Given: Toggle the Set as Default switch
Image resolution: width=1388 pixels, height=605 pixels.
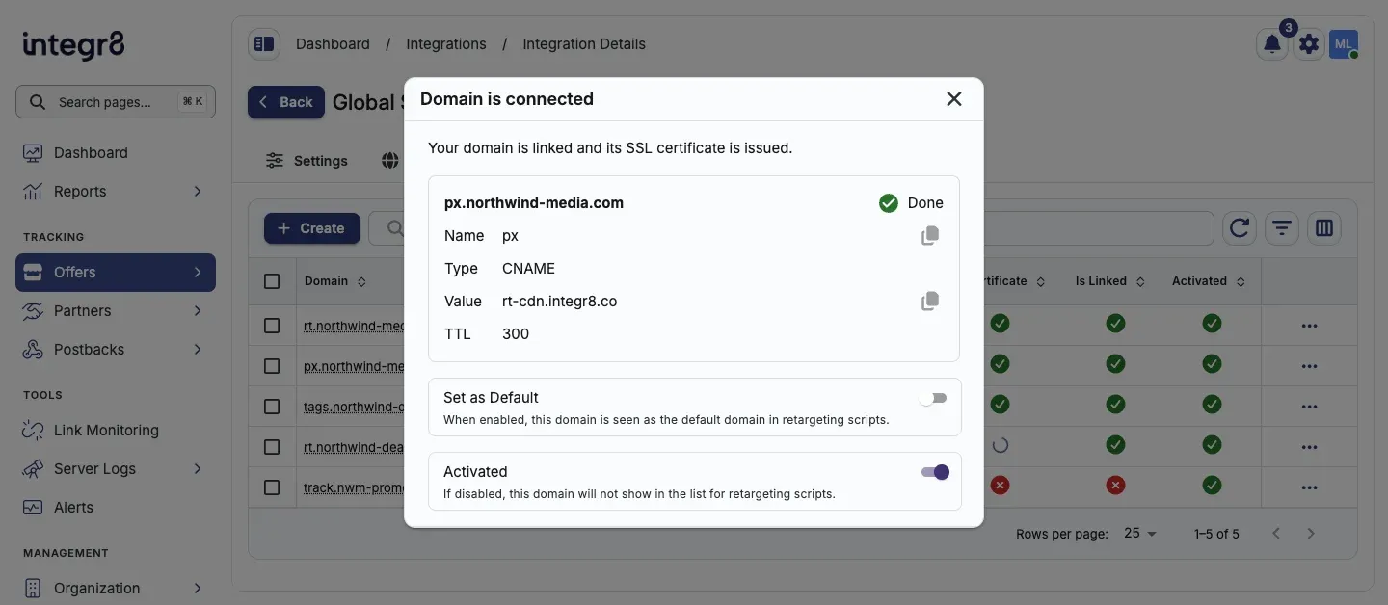Looking at the screenshot, I should pos(933,398).
